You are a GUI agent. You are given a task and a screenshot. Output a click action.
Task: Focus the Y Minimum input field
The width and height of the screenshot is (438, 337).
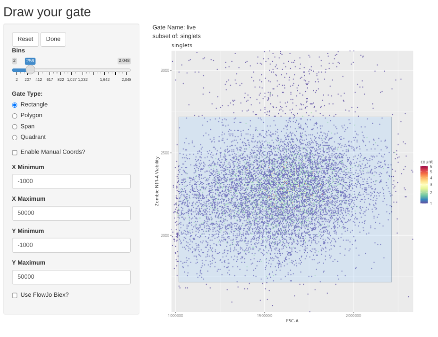[x=71, y=245]
